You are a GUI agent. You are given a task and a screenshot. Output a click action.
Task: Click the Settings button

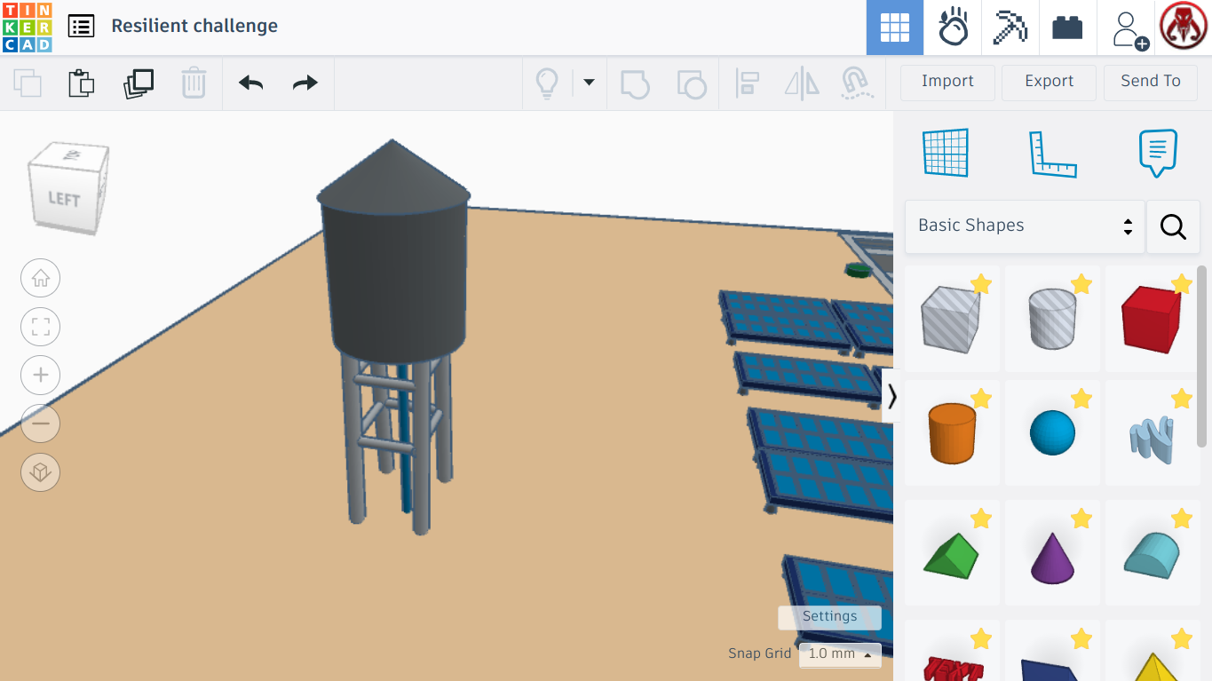click(x=829, y=617)
